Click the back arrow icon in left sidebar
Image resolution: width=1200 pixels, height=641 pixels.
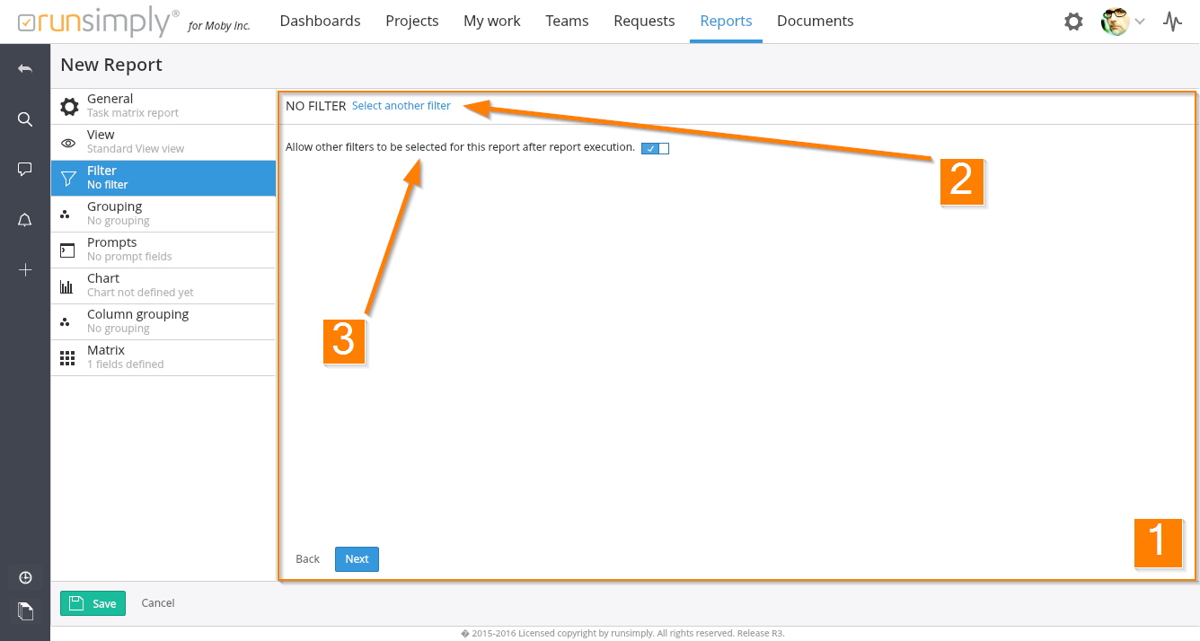click(x=25, y=68)
